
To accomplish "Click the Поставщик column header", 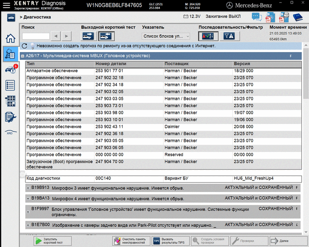I will (x=198, y=64).
